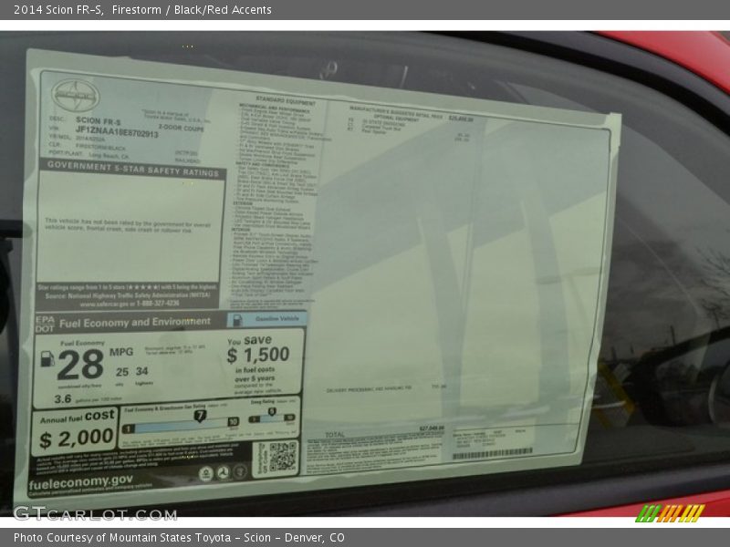Click the 'This vehicle has not been rated' notice
730x547 pixels.
[128, 225]
